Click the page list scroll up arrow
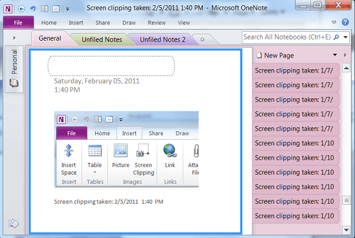Viewport: 355px width, 238px height. [346, 68]
